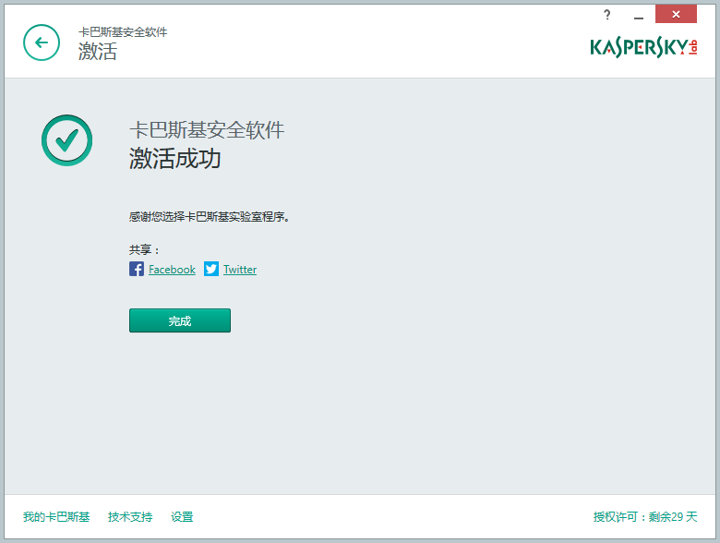Click the Twitter bird icon
Screen dimensions: 720x543
click(211, 269)
